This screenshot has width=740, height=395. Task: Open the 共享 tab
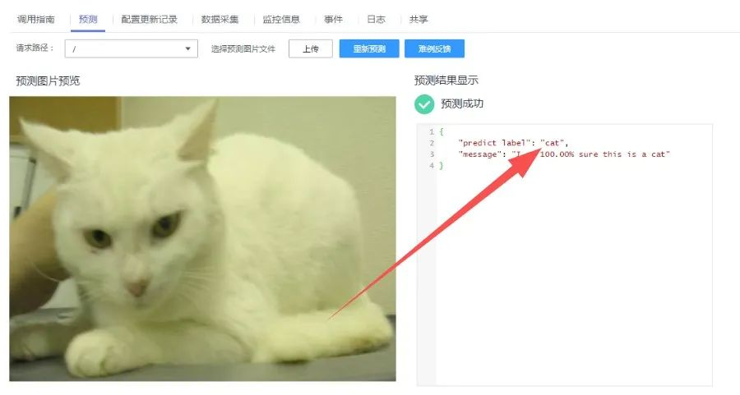point(419,20)
